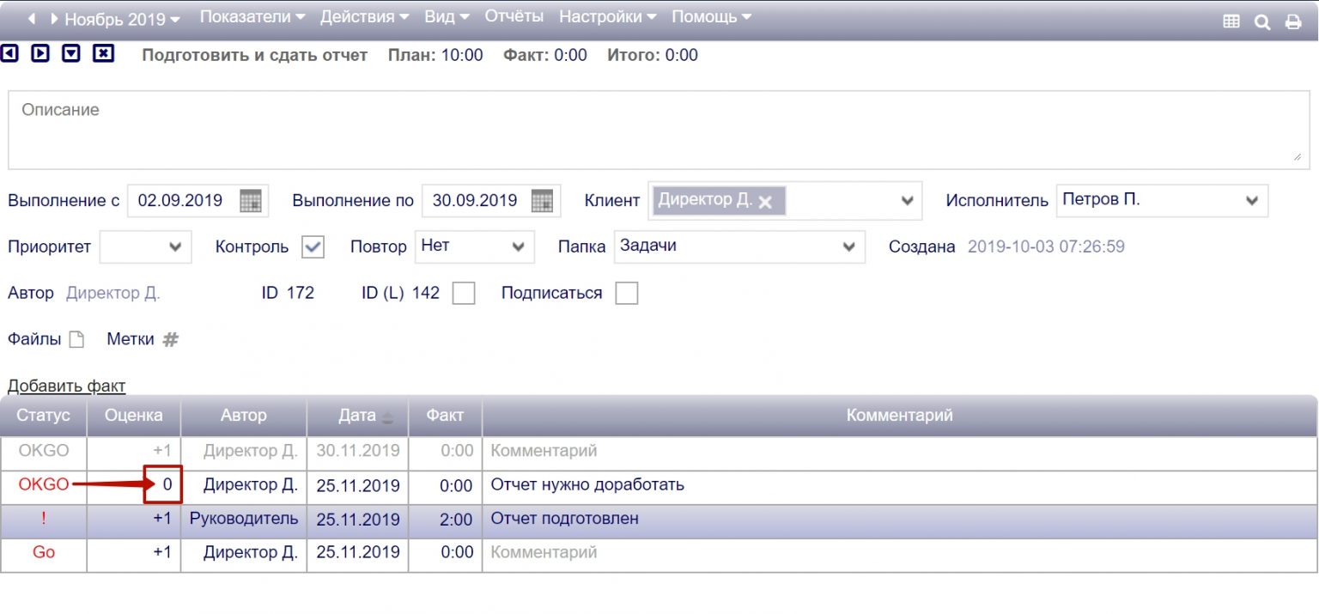Open the Отчёты menu

(x=514, y=16)
